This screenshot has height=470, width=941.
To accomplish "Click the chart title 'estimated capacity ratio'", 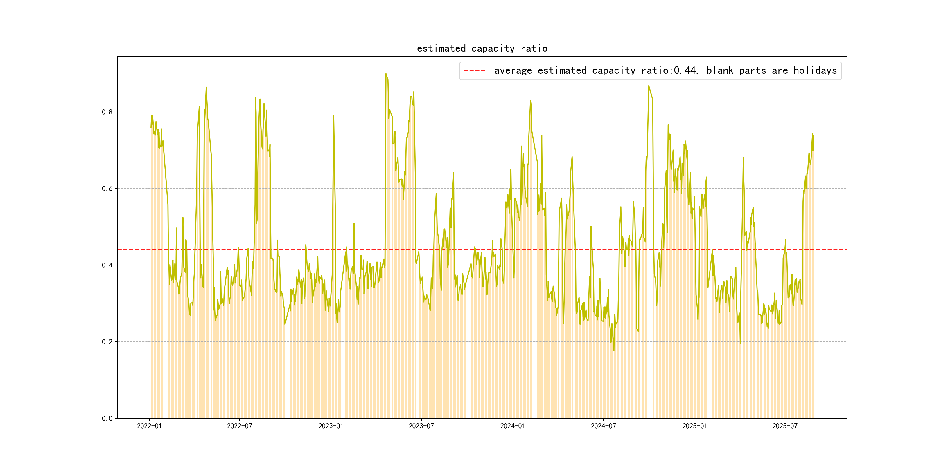I will [x=482, y=48].
